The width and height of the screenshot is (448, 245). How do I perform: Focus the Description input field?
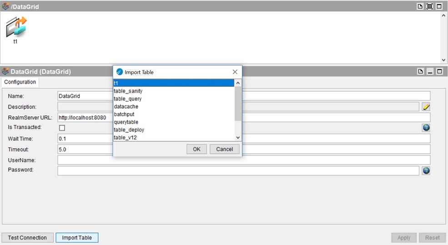coord(238,107)
